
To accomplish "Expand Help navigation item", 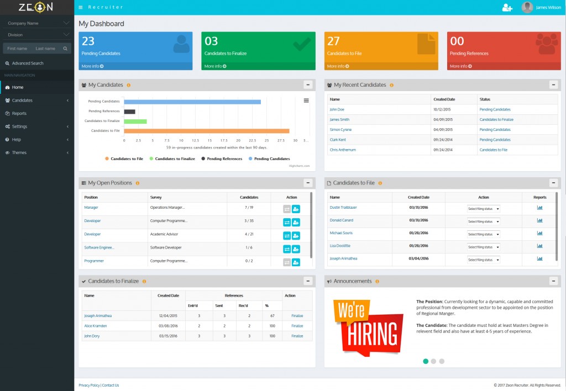I will coord(37,140).
